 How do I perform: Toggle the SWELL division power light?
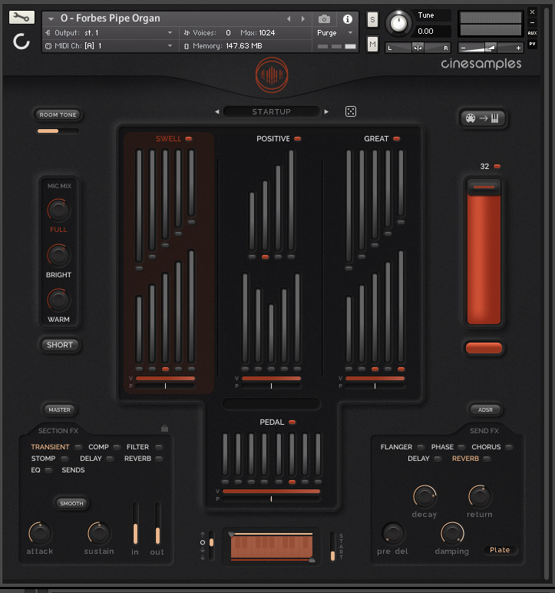pyautogui.click(x=188, y=139)
